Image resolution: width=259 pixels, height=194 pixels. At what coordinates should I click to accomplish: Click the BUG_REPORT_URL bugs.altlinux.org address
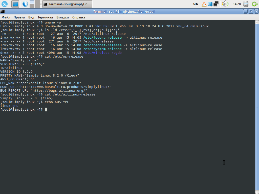(x=59, y=91)
